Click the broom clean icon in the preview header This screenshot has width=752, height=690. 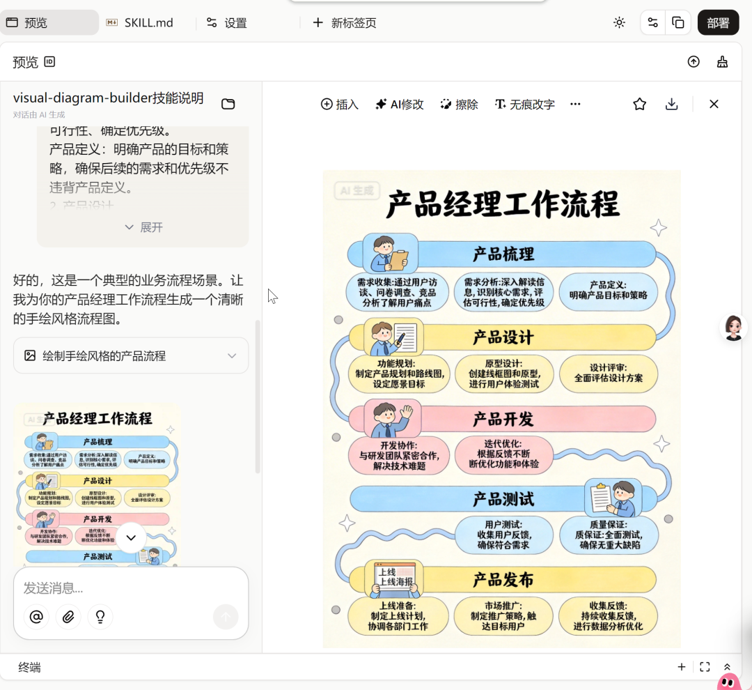(722, 62)
